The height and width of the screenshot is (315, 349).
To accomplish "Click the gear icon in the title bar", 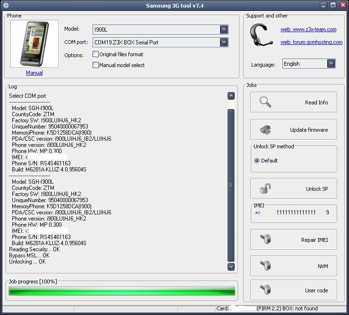I will click(6, 5).
